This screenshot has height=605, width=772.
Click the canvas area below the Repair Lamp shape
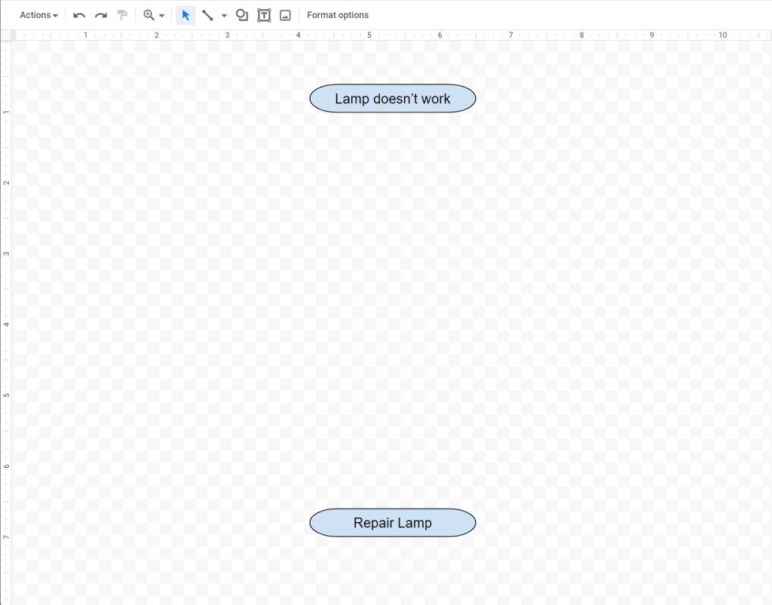point(392,573)
